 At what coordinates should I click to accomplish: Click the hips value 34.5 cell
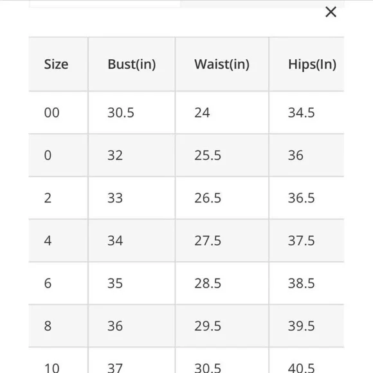pyautogui.click(x=307, y=113)
